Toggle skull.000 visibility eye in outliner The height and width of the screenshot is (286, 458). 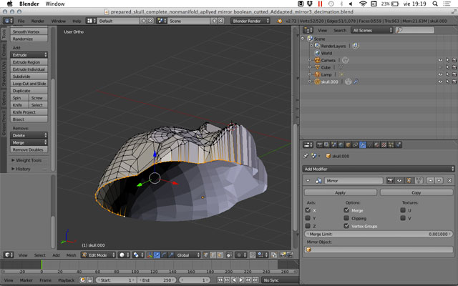(440, 82)
